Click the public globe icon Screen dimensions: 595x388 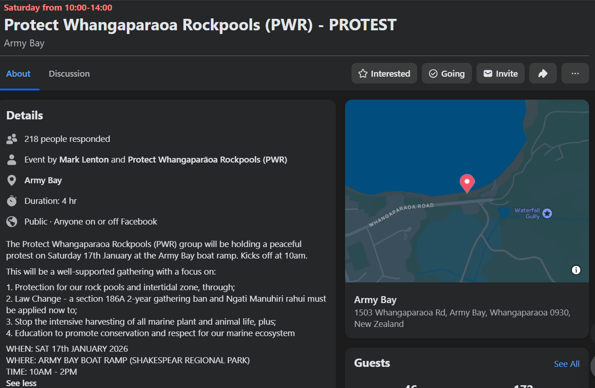tap(12, 221)
